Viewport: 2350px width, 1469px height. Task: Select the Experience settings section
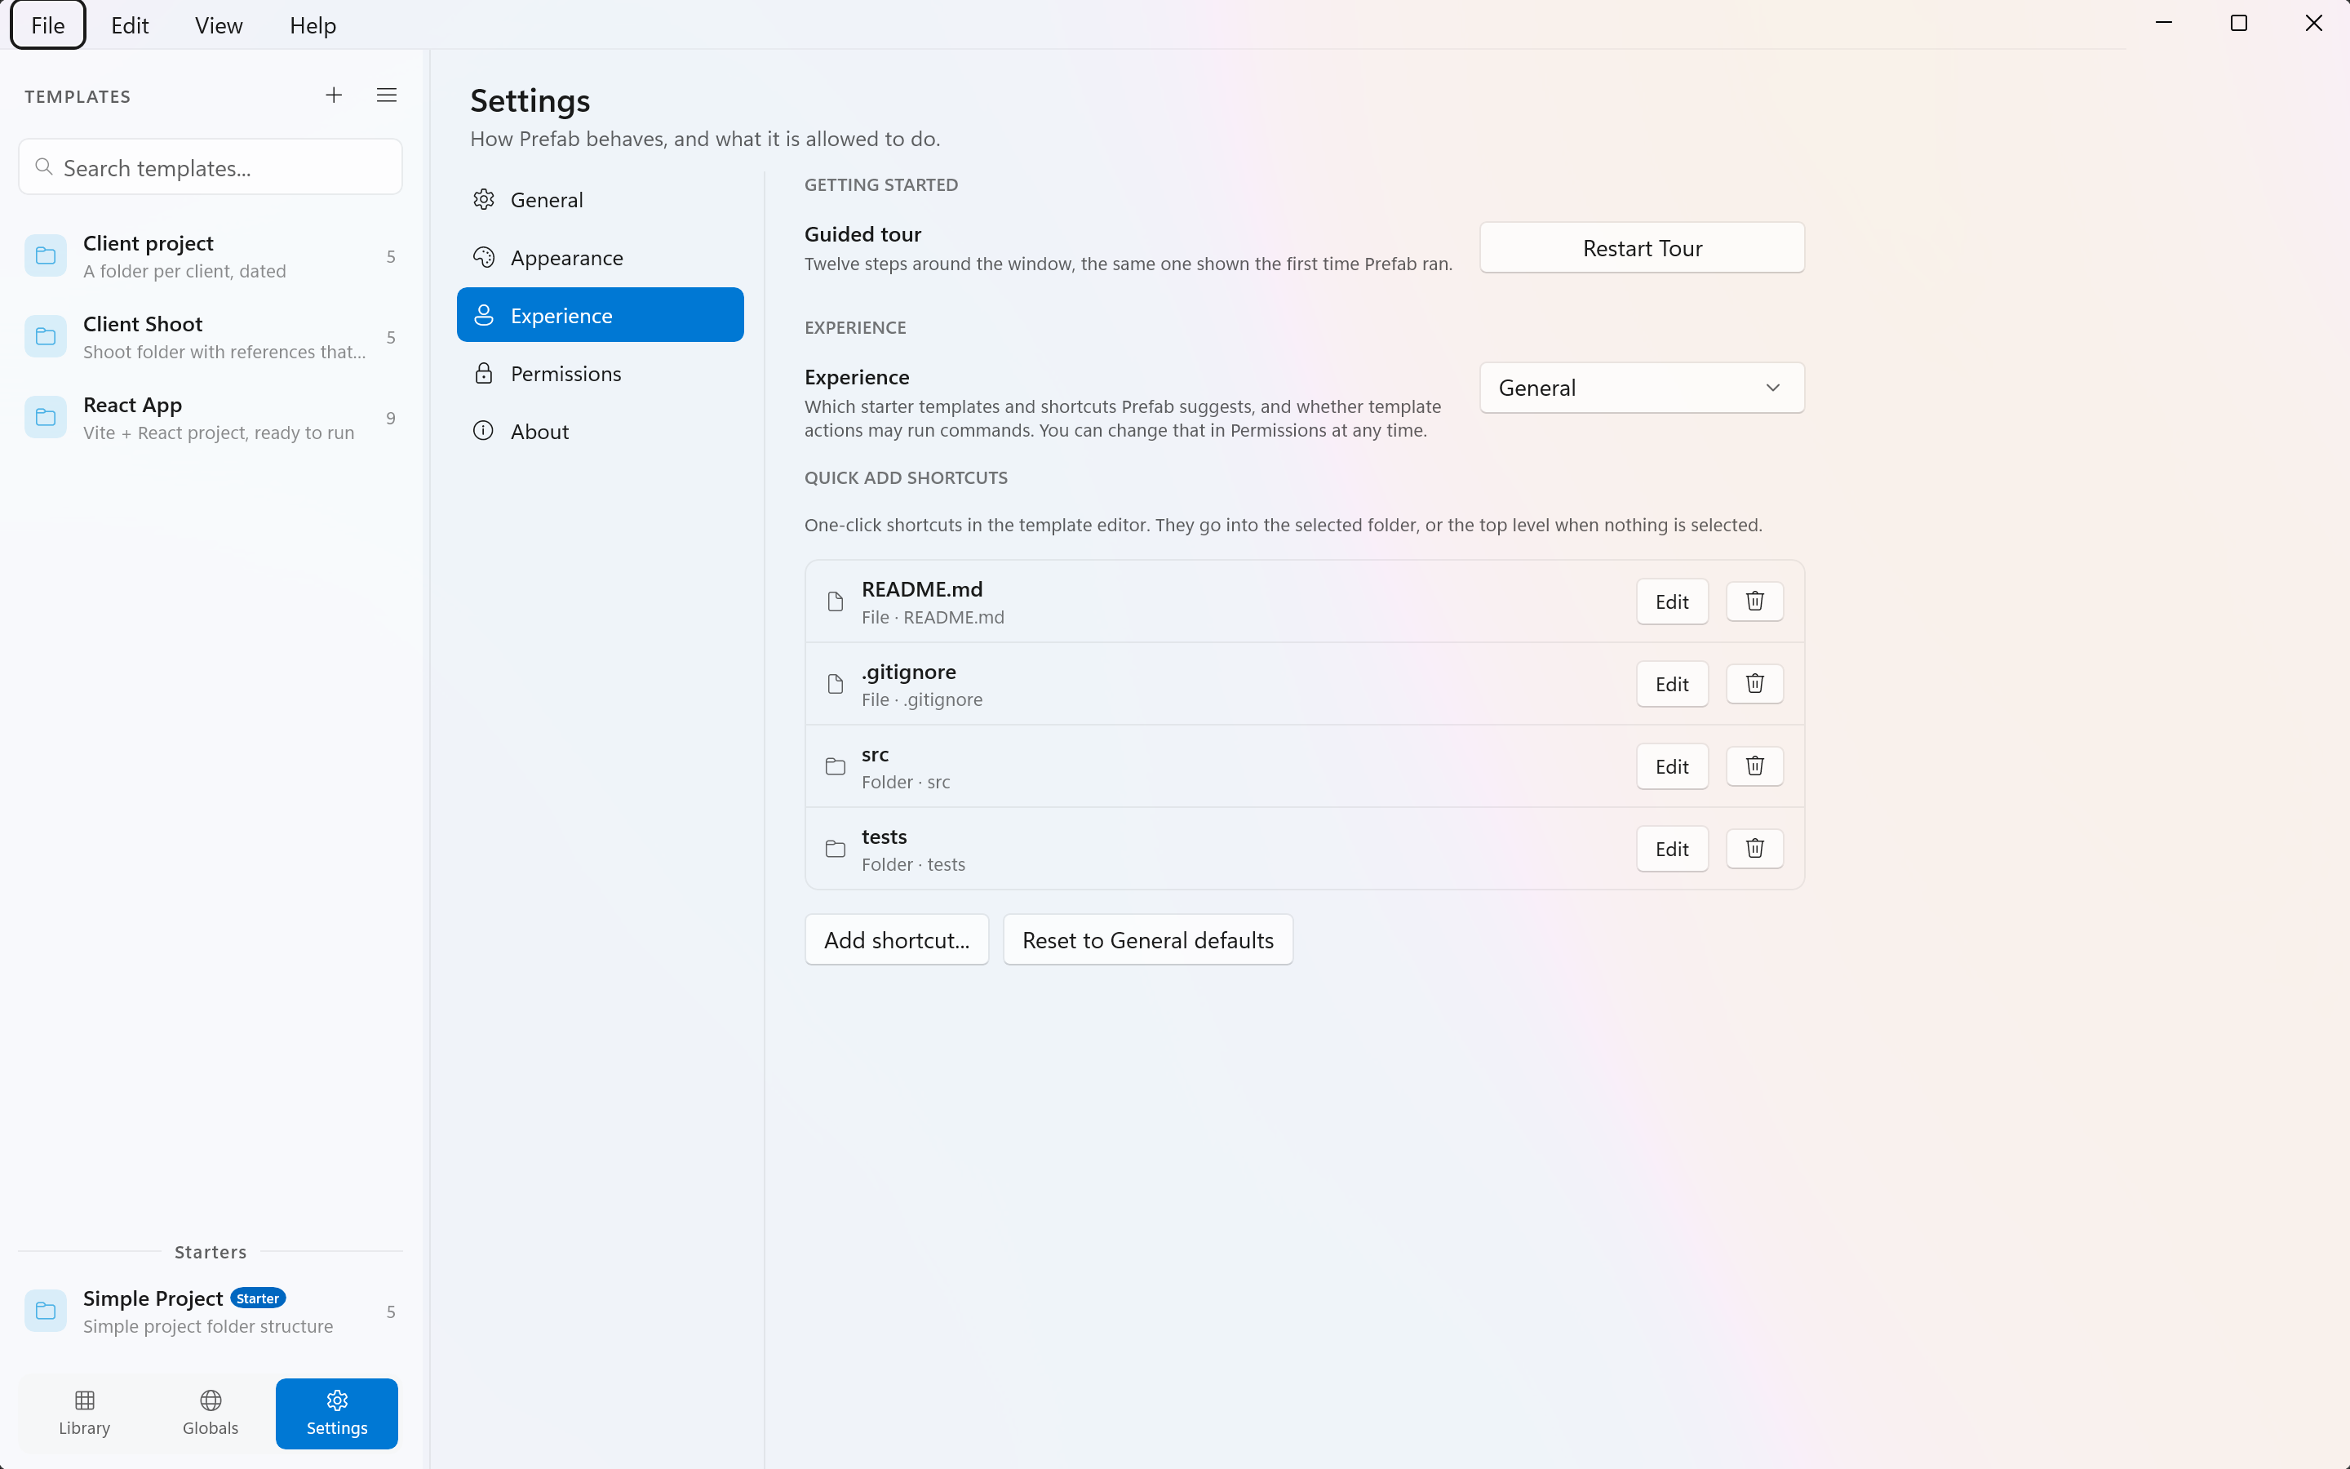600,316
